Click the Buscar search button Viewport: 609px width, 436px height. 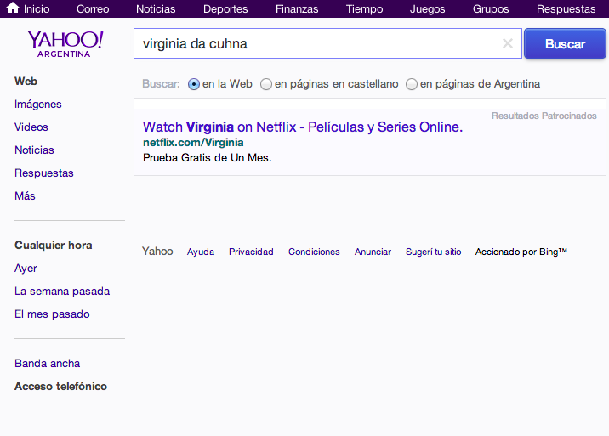point(565,43)
